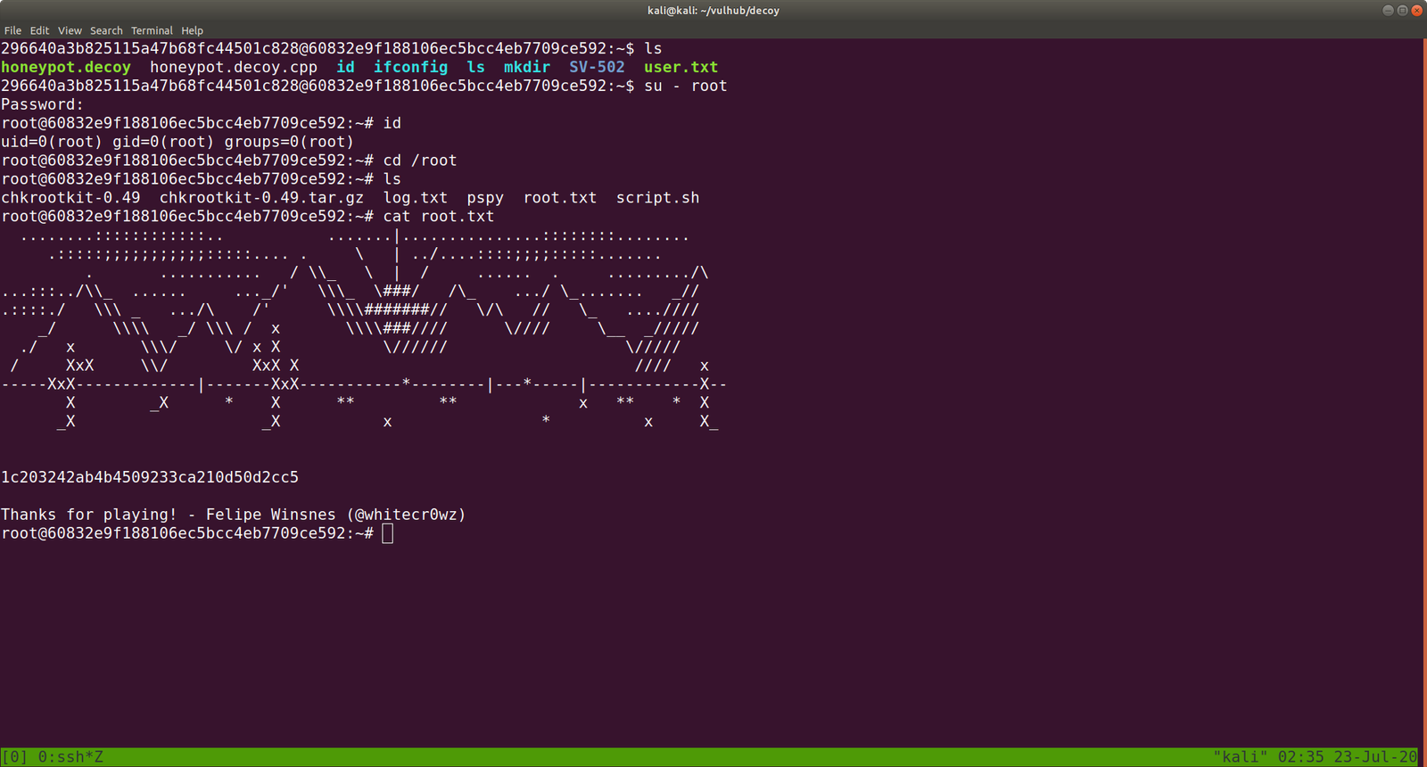The width and height of the screenshot is (1427, 767).
Task: Click the 'cd /root' command
Action: tap(420, 161)
